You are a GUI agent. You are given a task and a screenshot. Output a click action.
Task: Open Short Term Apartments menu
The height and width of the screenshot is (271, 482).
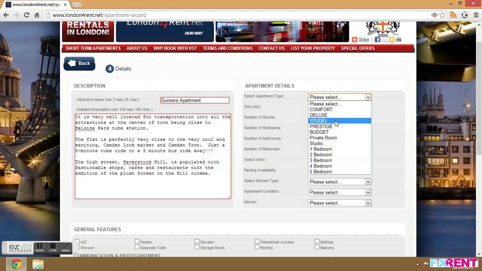coord(93,48)
